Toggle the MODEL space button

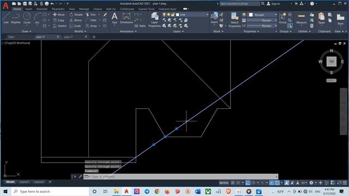click(224, 183)
